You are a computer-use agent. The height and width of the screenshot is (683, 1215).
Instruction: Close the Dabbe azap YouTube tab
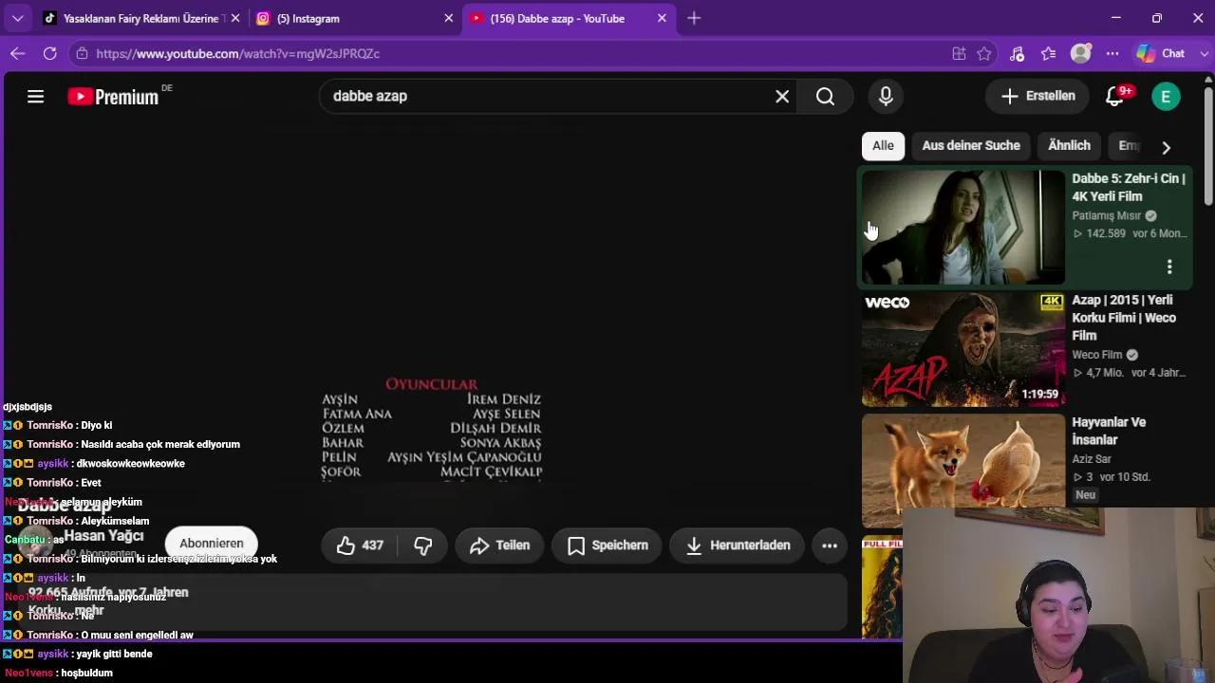tap(663, 18)
